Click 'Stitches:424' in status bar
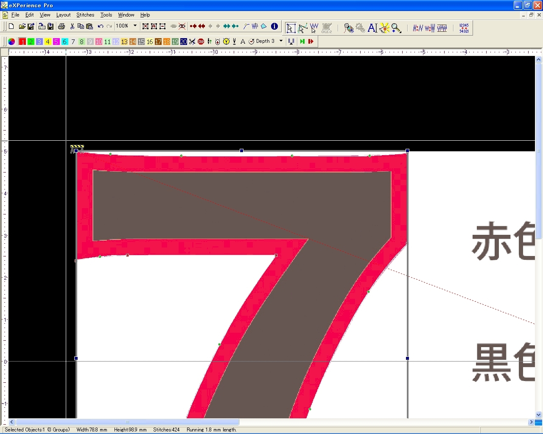The height and width of the screenshot is (434, 543). point(166,430)
